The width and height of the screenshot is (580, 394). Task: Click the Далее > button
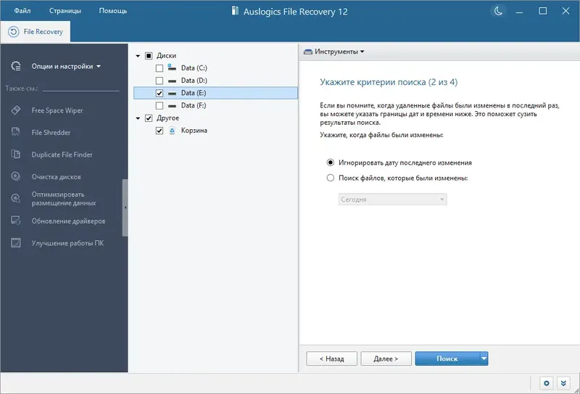(386, 358)
